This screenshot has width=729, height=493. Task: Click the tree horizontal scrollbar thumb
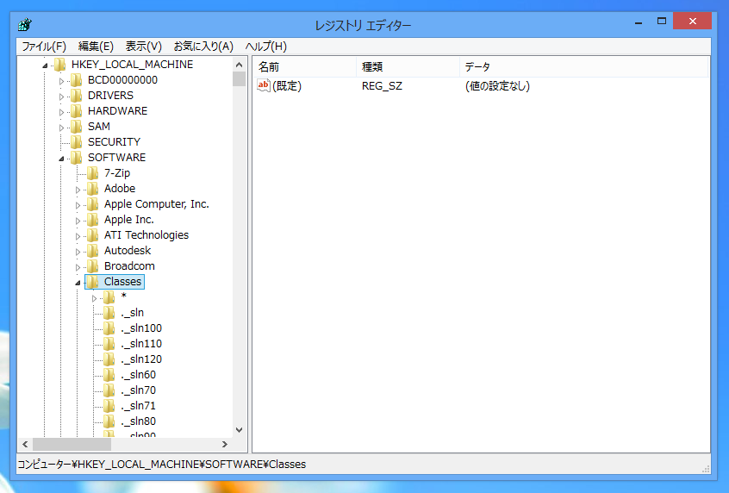(x=72, y=444)
